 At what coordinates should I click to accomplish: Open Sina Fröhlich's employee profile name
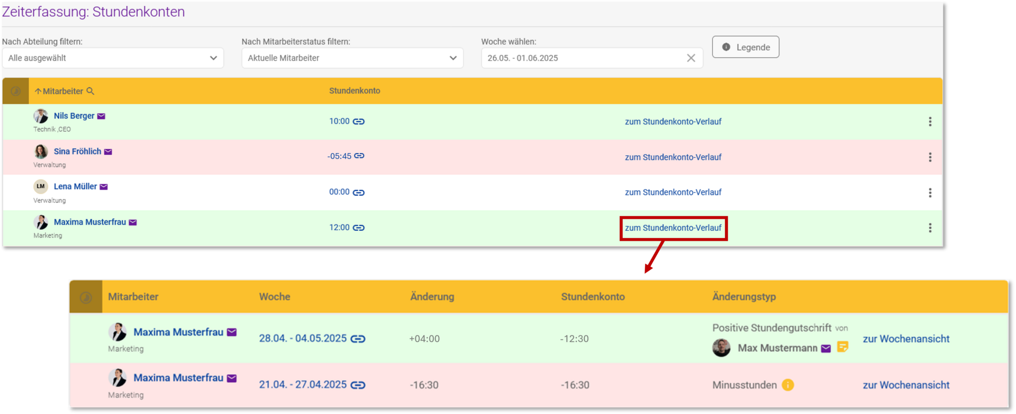77,152
